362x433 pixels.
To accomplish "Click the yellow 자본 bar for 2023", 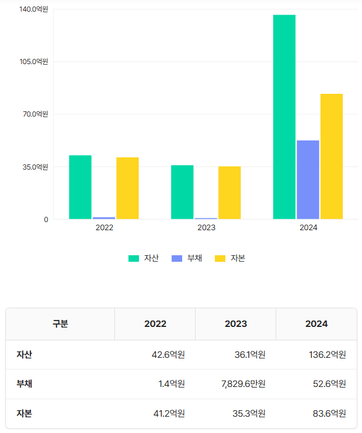I will pos(229,193).
